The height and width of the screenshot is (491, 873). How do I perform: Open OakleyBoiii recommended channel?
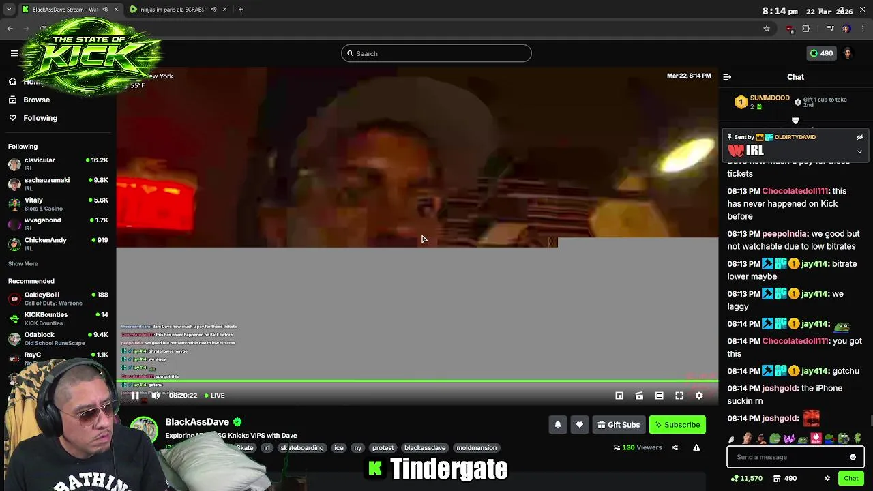58,299
